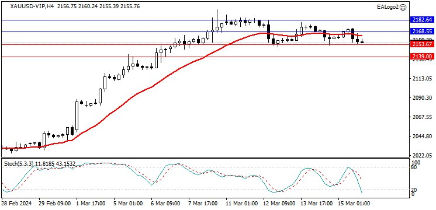
Task: Click the 1 Mar 17:00 time label
Action: click(91, 204)
